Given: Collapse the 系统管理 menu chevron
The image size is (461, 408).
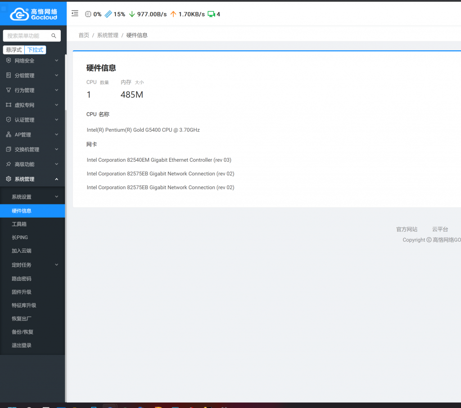Looking at the screenshot, I should [56, 179].
